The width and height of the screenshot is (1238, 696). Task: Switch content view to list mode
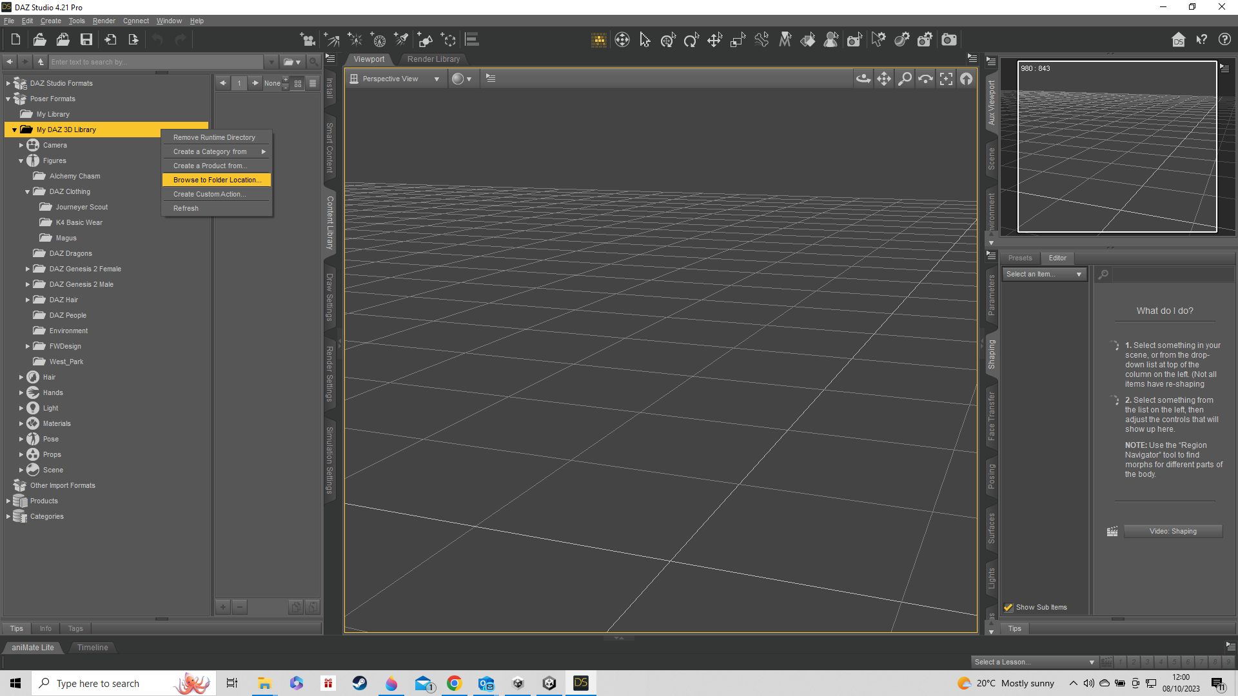(x=313, y=83)
